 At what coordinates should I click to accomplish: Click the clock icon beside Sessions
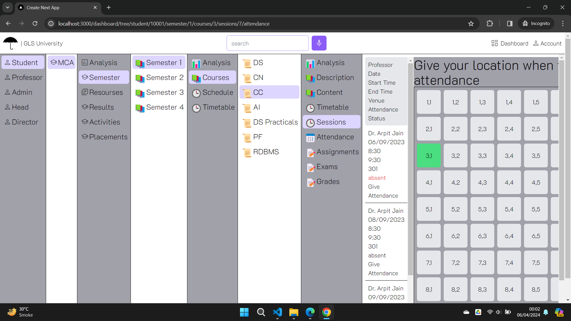[x=310, y=123]
